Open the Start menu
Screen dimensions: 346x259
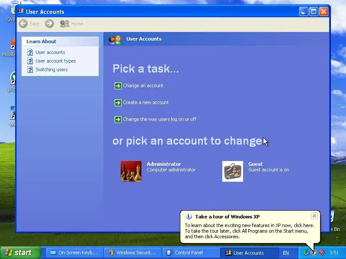coord(21,253)
